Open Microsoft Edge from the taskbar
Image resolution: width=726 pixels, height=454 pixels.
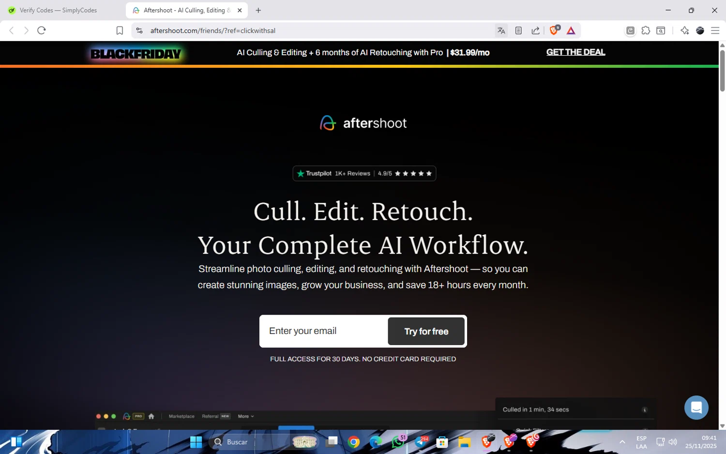point(376,442)
